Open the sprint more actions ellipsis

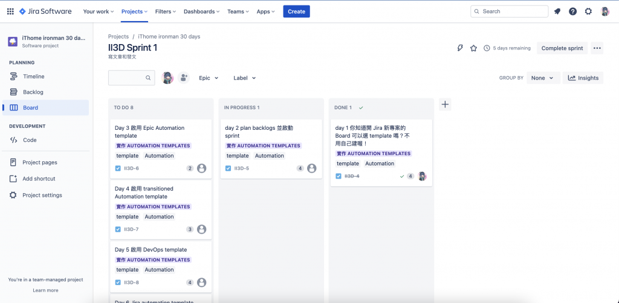[597, 48]
